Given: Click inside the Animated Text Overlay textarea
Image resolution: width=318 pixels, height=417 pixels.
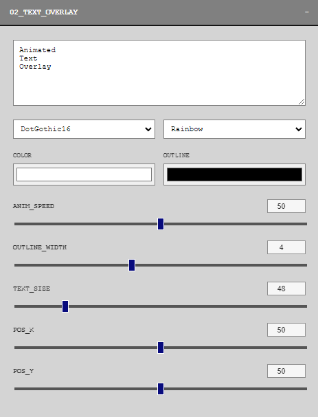Looking at the screenshot, I should 159,73.
